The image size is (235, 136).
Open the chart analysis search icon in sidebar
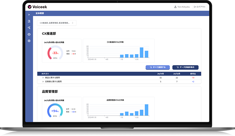[29, 28]
